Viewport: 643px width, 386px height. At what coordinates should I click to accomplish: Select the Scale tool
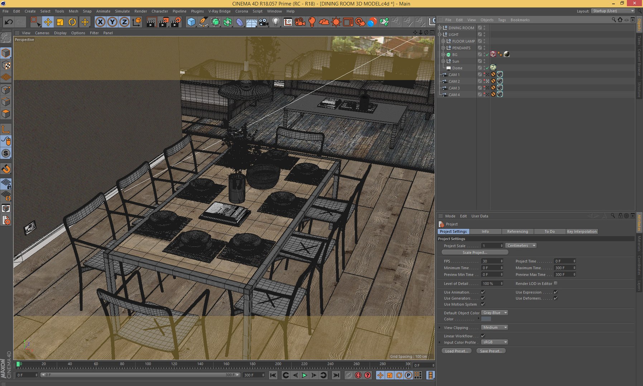click(60, 22)
